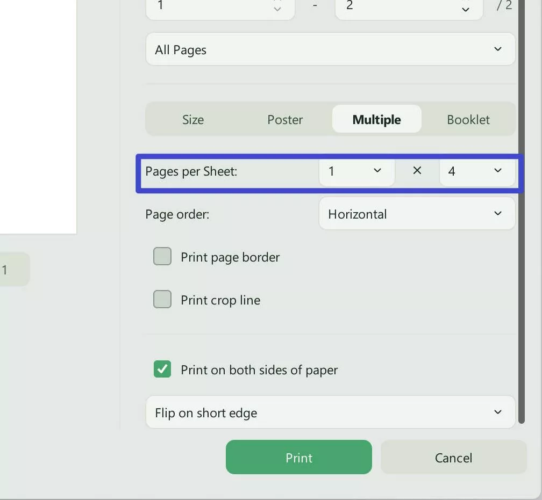Click the starting page number field

[219, 6]
